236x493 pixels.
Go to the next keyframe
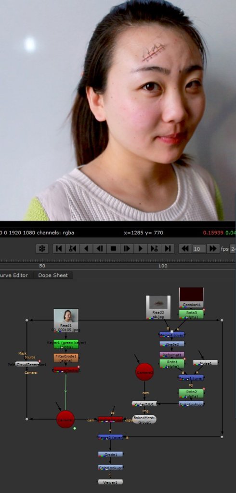pos(154,248)
